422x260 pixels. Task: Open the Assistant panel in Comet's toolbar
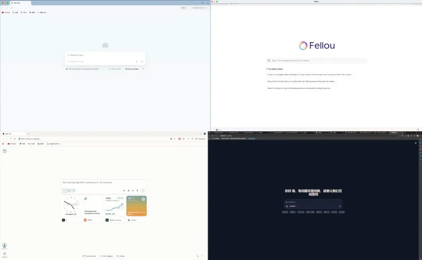pyautogui.click(x=200, y=139)
